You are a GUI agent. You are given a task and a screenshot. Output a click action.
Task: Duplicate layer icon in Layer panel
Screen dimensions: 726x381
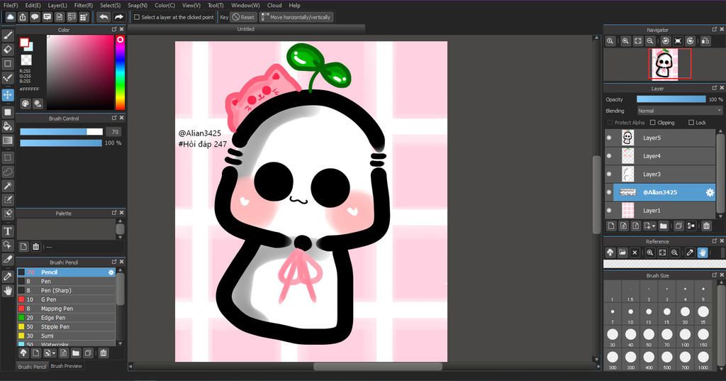coord(678,226)
